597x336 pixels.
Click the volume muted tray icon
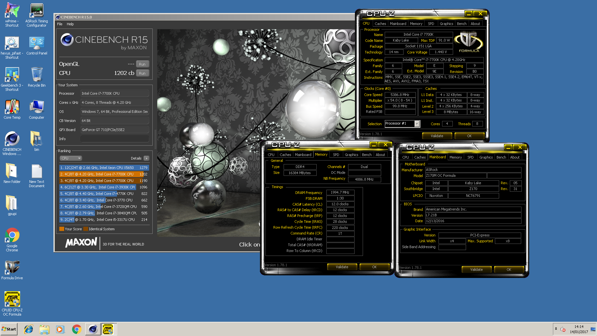[563, 329]
